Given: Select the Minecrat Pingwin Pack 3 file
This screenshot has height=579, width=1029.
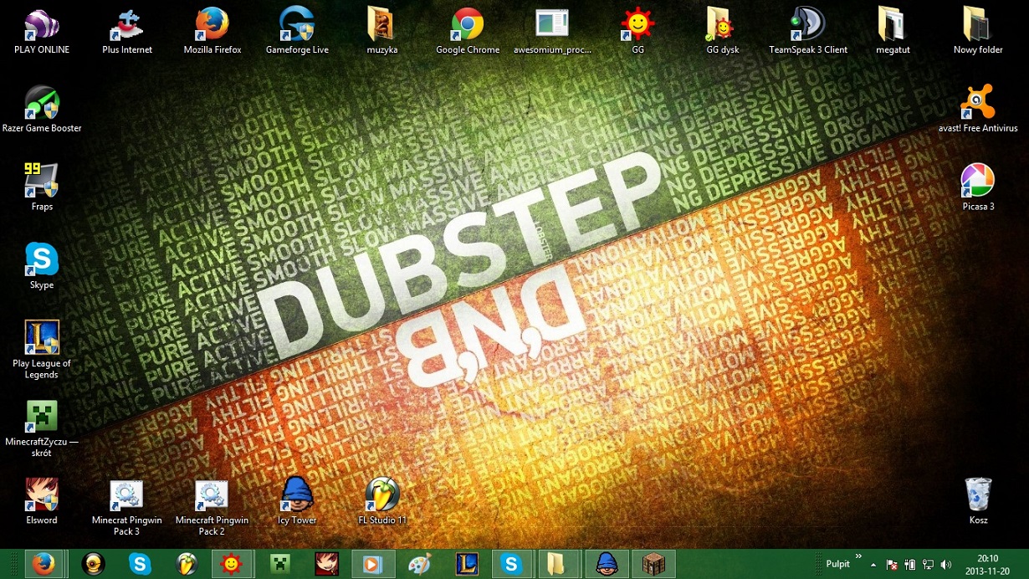Looking at the screenshot, I should pos(127,508).
